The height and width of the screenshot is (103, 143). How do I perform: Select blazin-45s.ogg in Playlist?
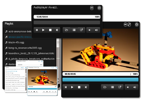30,42
